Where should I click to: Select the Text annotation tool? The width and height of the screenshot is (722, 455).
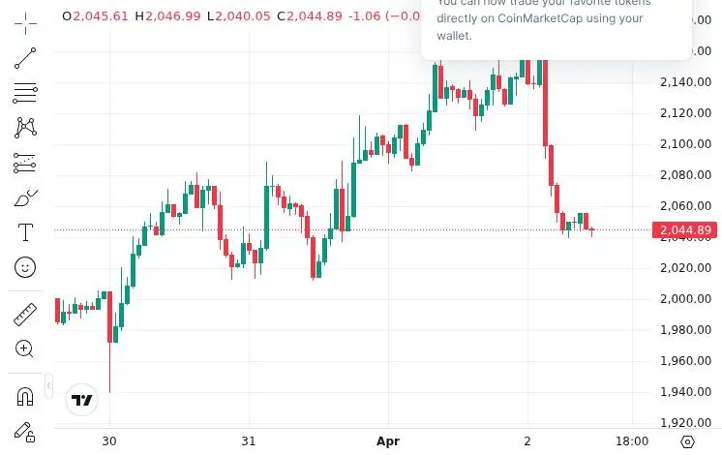click(x=25, y=232)
